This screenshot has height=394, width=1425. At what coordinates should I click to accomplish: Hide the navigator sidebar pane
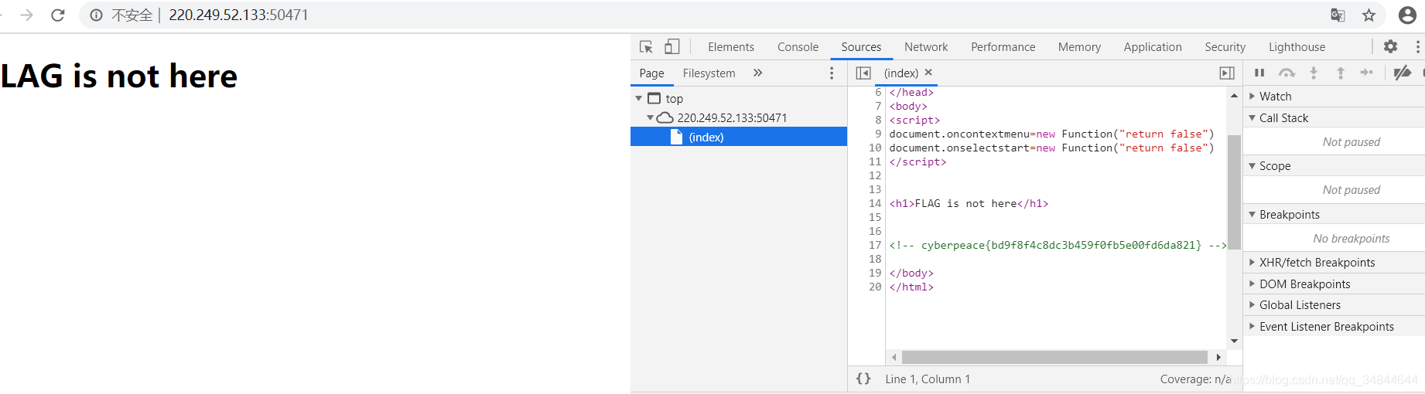(x=863, y=73)
